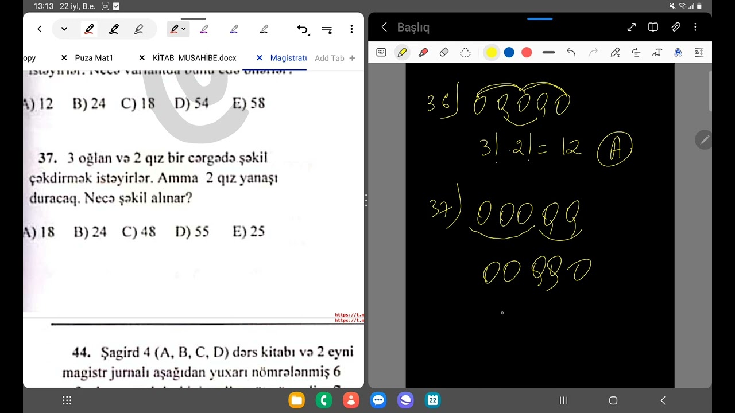Viewport: 735px width, 413px height.
Task: Click Add Tab button
Action: pyautogui.click(x=335, y=58)
